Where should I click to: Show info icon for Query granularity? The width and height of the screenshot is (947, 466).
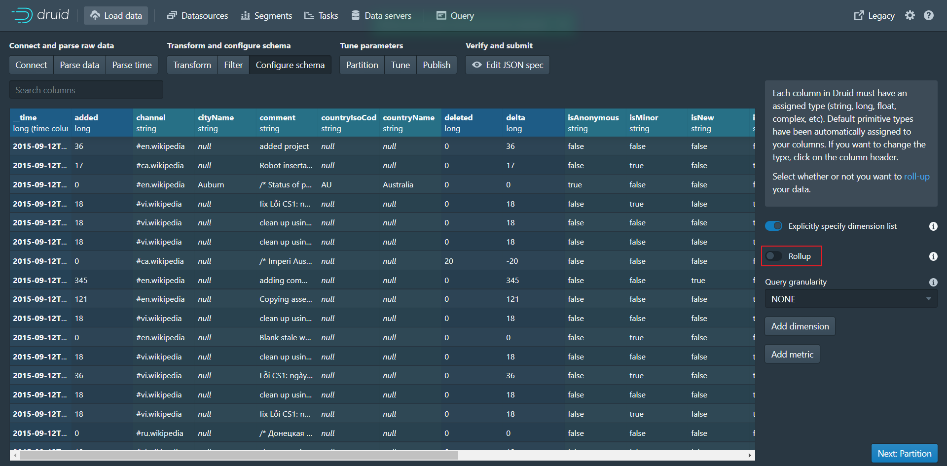pyautogui.click(x=933, y=282)
